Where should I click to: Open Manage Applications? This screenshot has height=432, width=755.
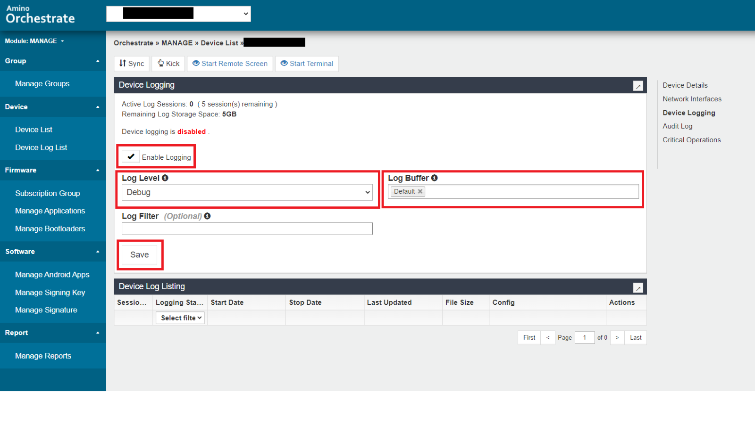[50, 211]
